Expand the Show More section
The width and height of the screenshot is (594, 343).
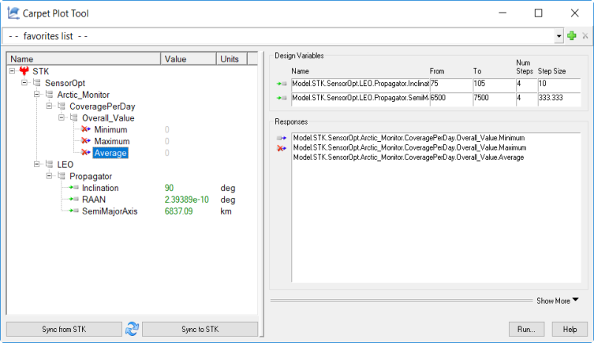[x=557, y=300]
